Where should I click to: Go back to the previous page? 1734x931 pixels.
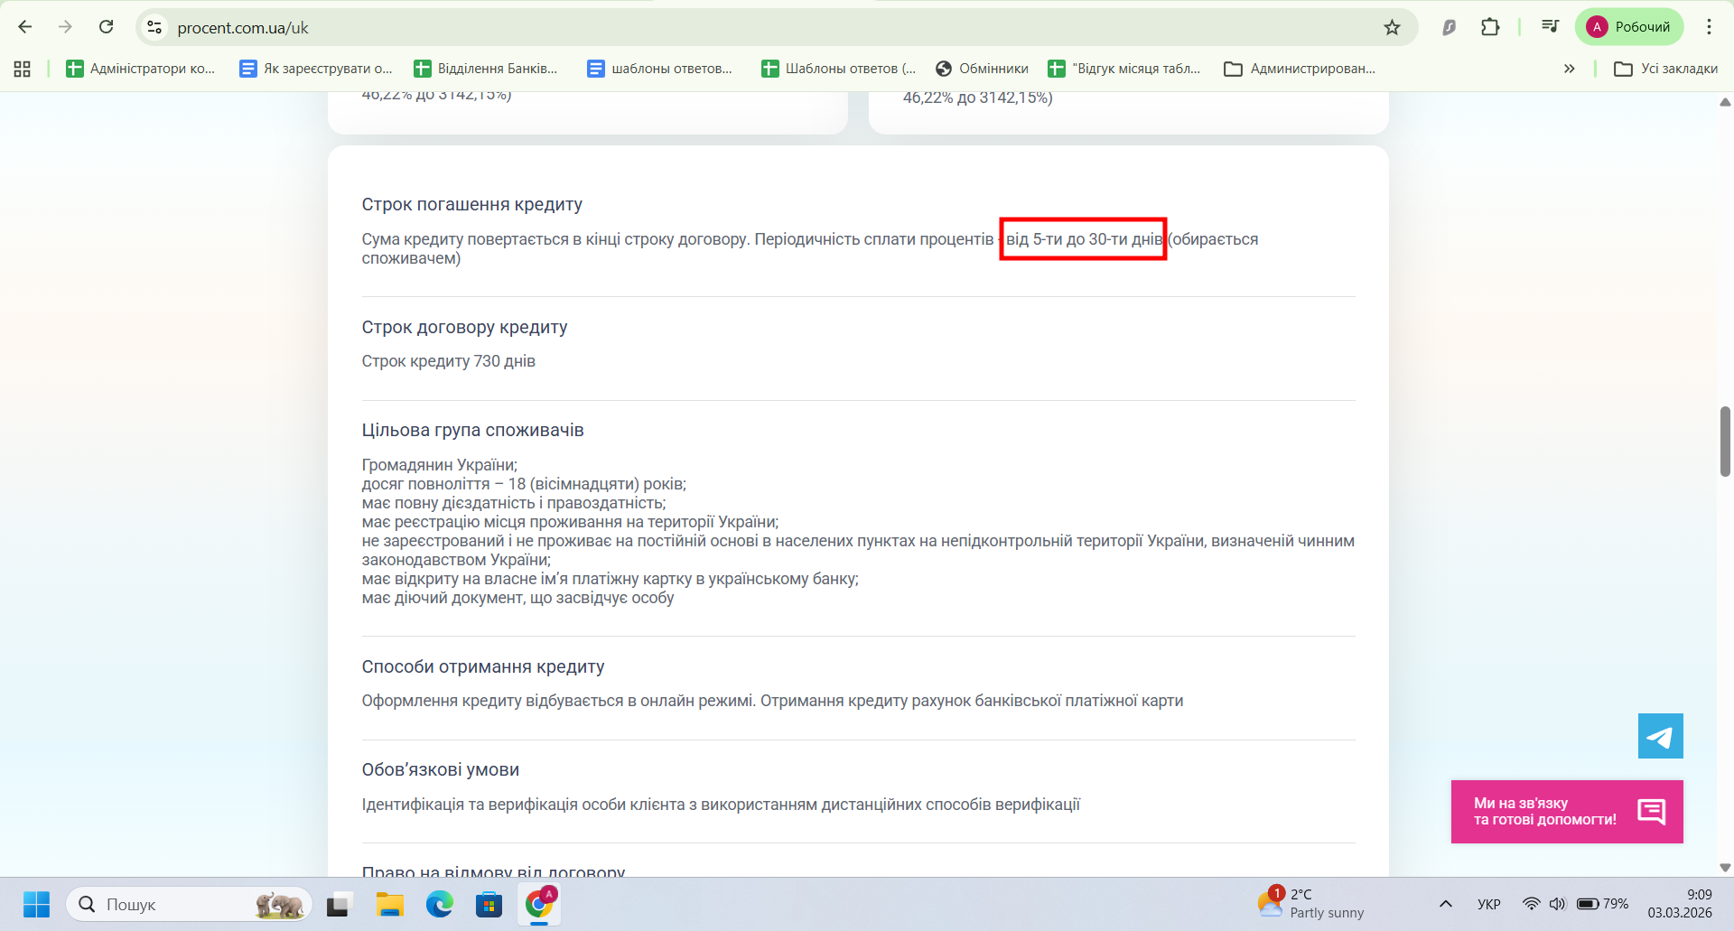point(25,27)
